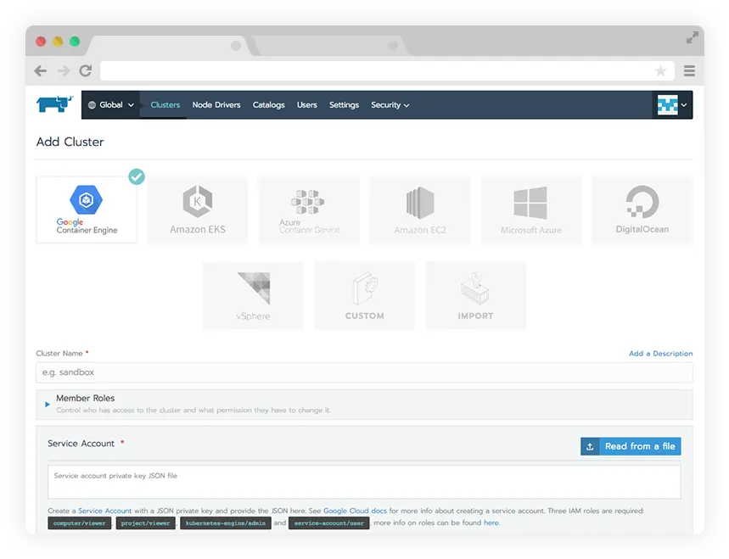Pick the Amazon EC2 provider tile

pyautogui.click(x=420, y=210)
